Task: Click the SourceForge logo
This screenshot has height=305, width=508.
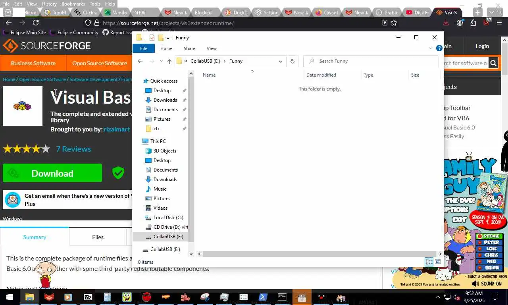Action: (x=47, y=46)
